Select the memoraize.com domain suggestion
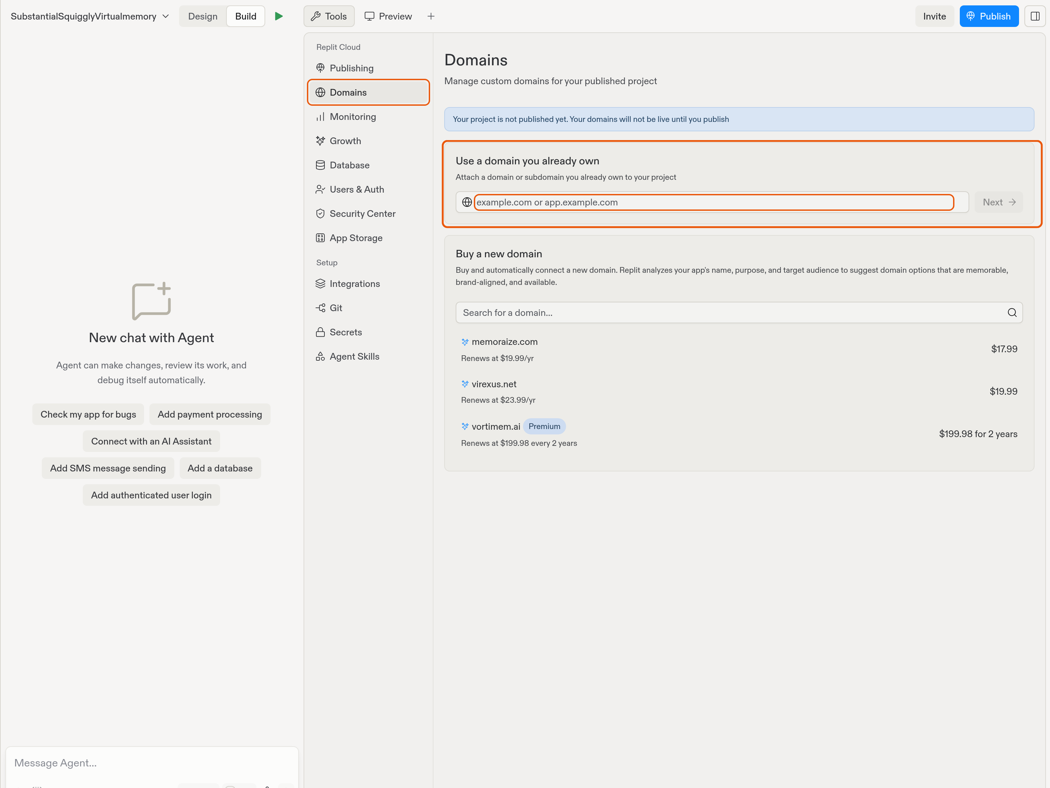The image size is (1050, 788). (739, 349)
